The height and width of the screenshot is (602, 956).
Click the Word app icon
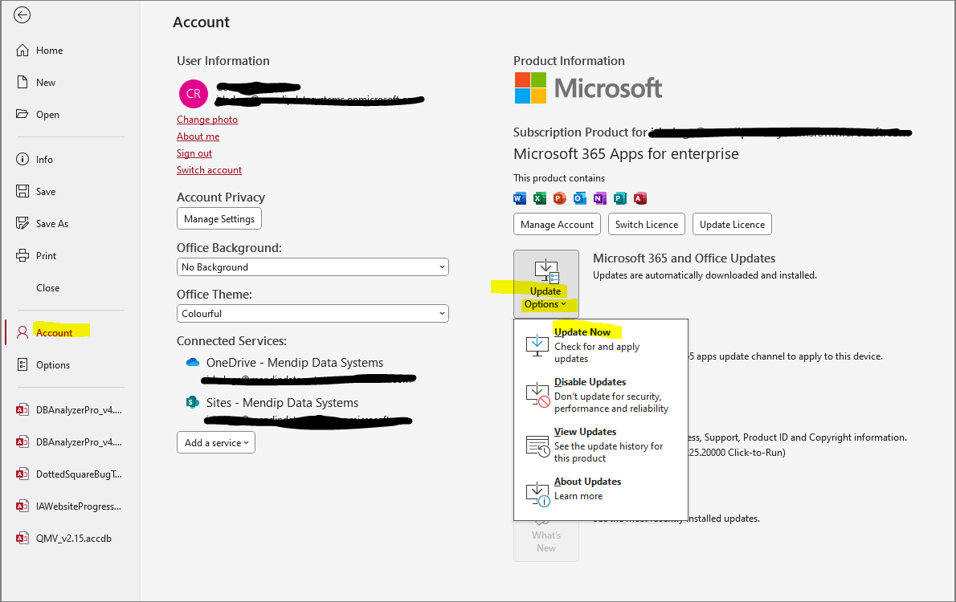point(520,198)
